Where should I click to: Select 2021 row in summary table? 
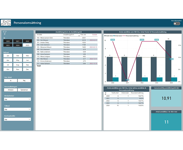point(124,98)
